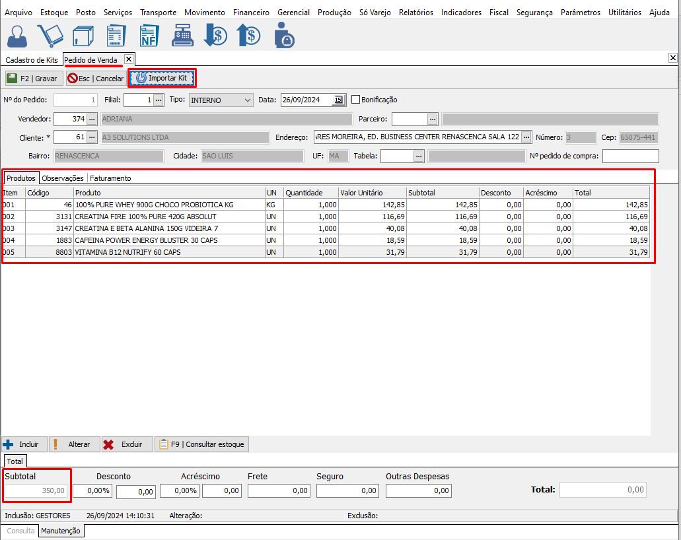Enable the Bonificação checkbox
The width and height of the screenshot is (681, 540).
(356, 100)
